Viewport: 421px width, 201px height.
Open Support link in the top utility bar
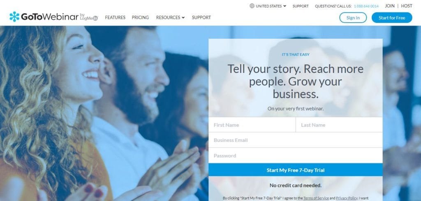301,6
